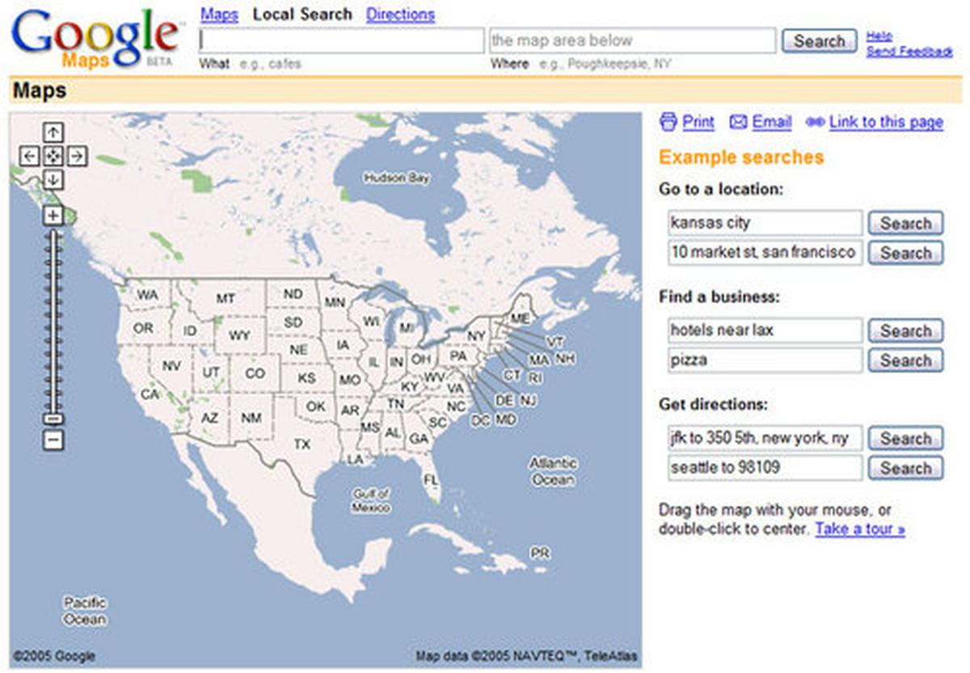The width and height of the screenshot is (970, 673).
Task: Zoom out with the minus button
Action: click(x=53, y=440)
